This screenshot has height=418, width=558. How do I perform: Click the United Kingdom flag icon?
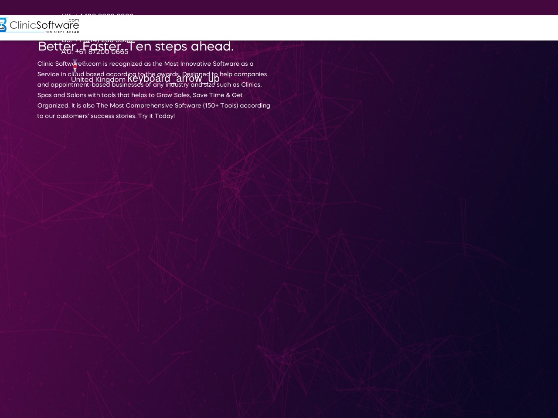tap(75, 67)
